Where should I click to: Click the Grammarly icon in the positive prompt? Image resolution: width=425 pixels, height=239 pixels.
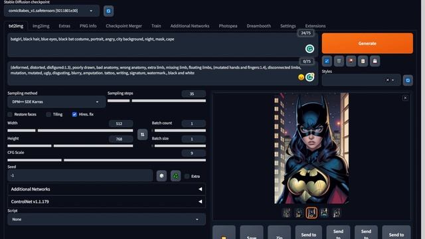pyautogui.click(x=309, y=48)
